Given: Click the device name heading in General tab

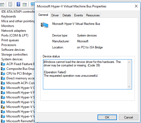Looking at the screenshot, I should click(76, 24).
